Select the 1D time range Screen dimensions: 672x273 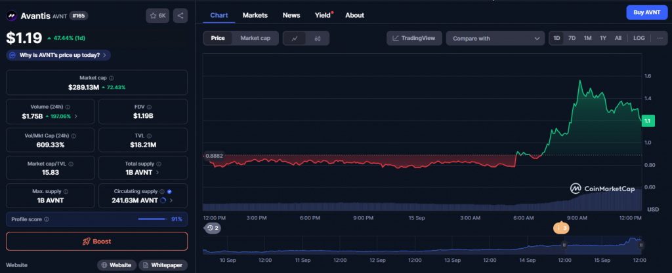pyautogui.click(x=556, y=38)
